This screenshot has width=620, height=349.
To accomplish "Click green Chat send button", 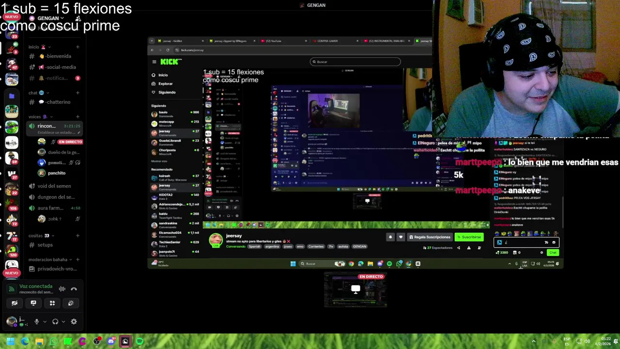I will 553,253.
